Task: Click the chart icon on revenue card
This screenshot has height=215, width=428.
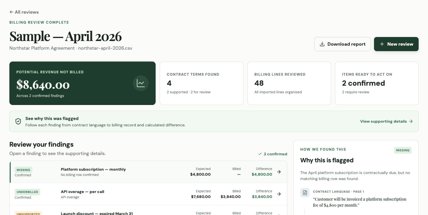Action: 141,83
